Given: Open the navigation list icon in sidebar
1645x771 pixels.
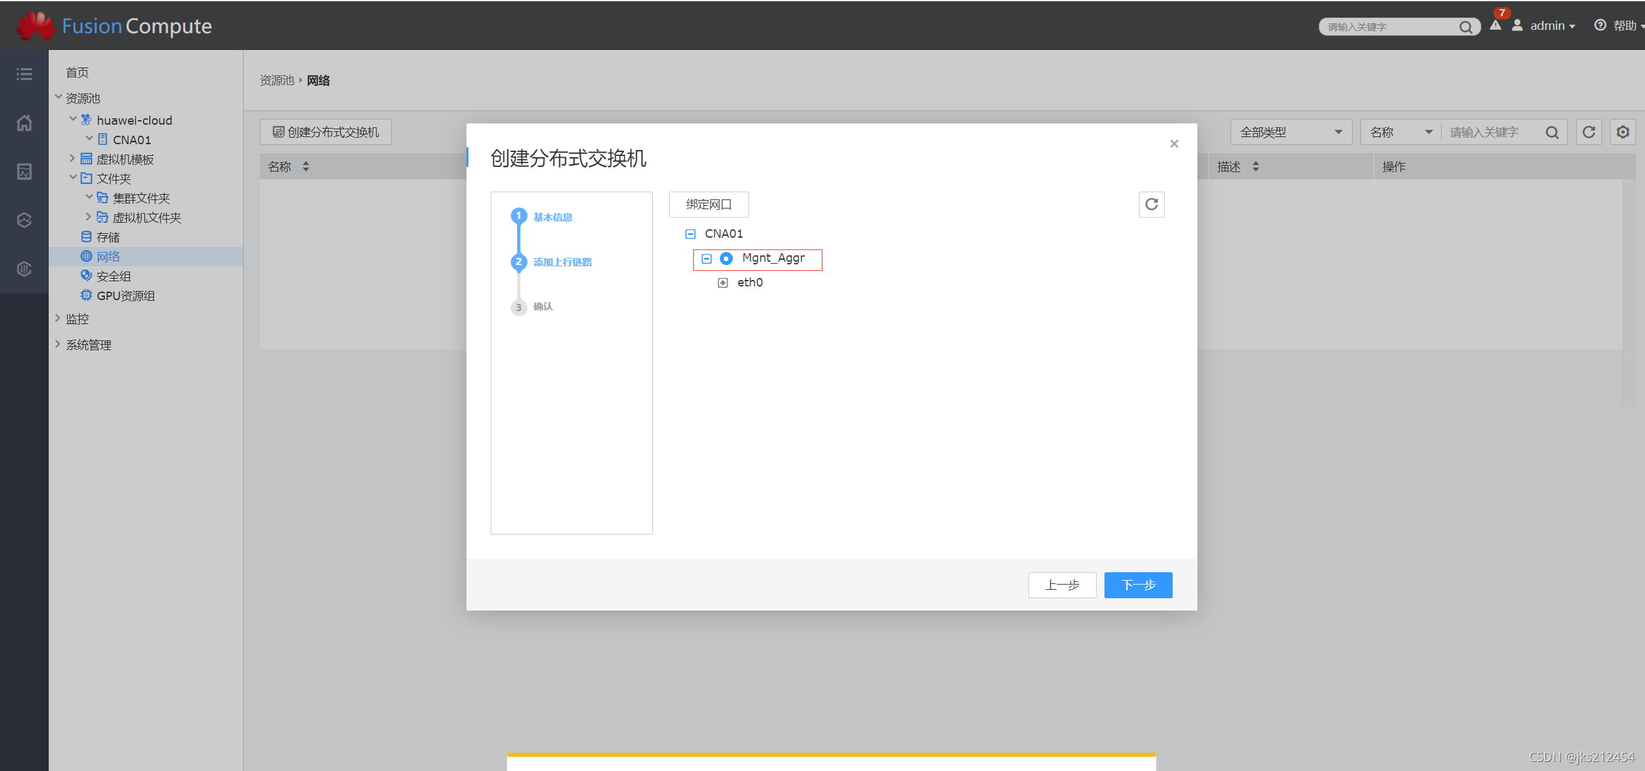Looking at the screenshot, I should [24, 73].
